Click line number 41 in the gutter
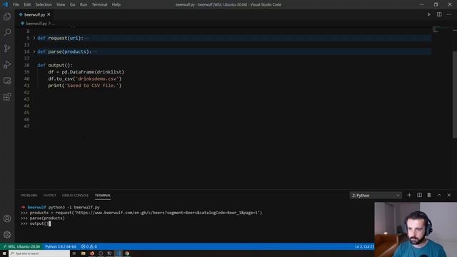 point(26,86)
